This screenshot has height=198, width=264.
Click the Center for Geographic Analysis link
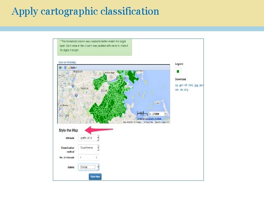pos(149,119)
